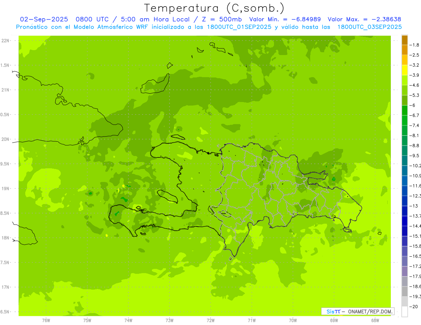
Task: Click the '-1.8' color bar value
Action: click(415, 45)
